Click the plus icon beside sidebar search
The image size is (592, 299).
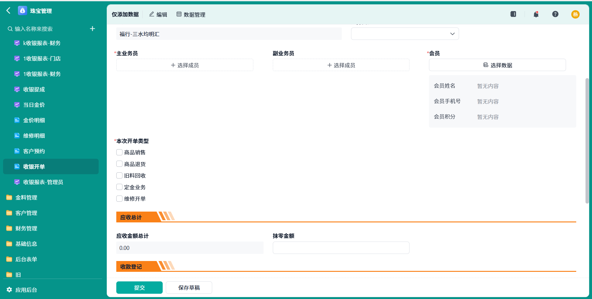[x=92, y=29]
